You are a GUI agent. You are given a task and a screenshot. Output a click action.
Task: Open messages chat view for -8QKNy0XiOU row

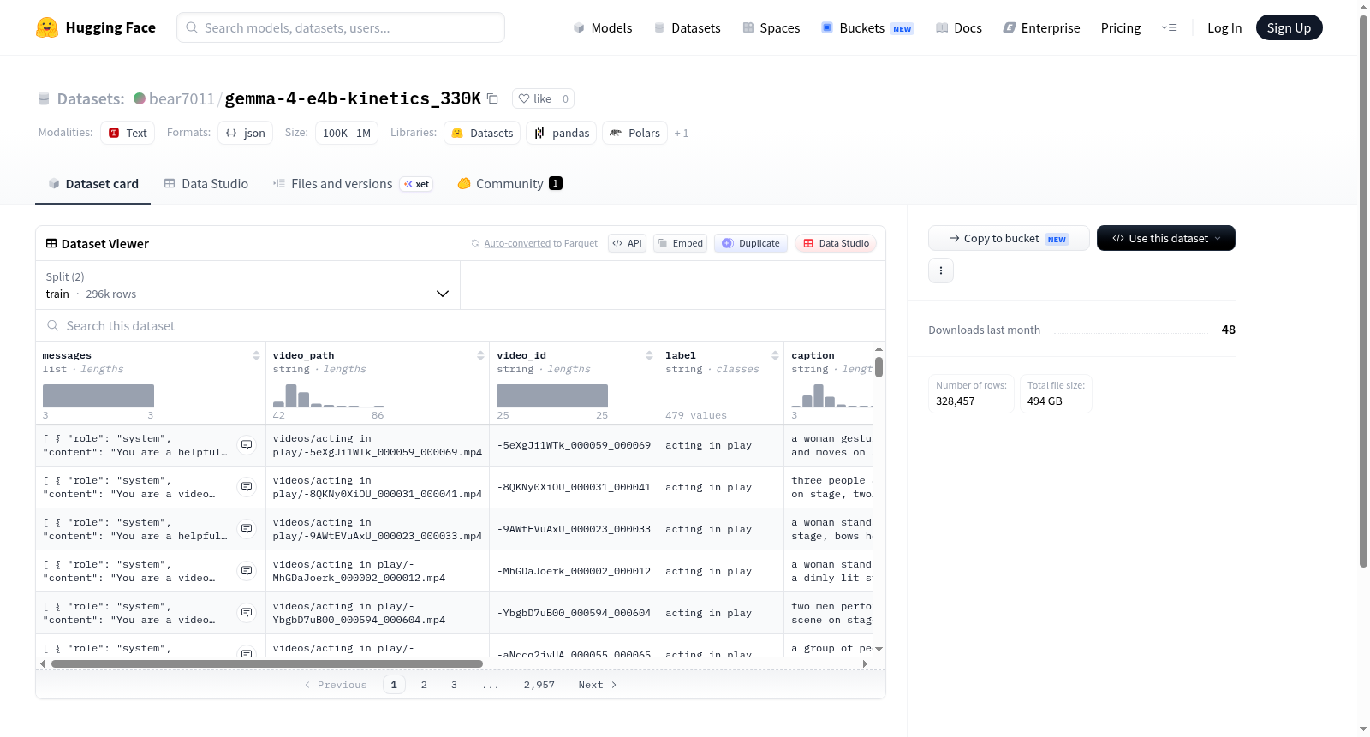point(247,487)
